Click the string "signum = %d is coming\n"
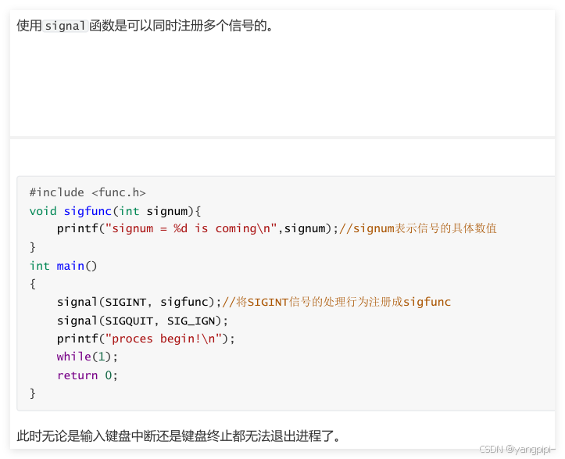 [191, 228]
